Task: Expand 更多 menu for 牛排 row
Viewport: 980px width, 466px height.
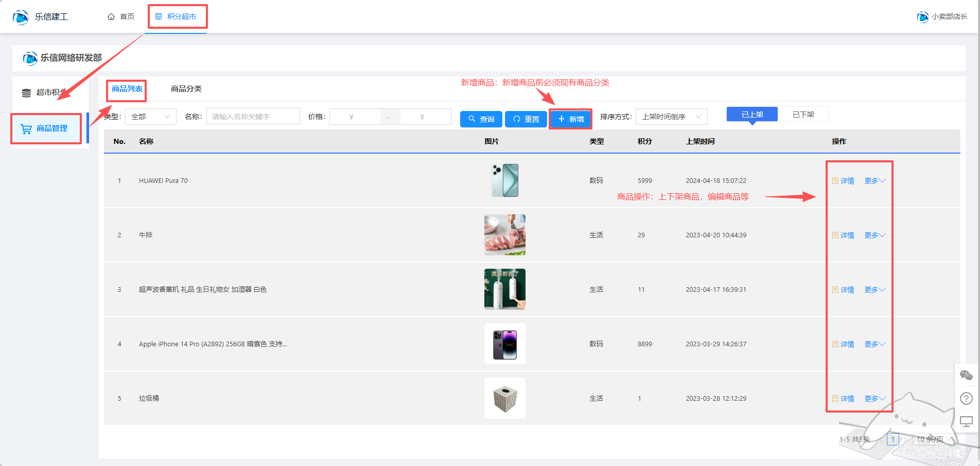Action: 874,235
